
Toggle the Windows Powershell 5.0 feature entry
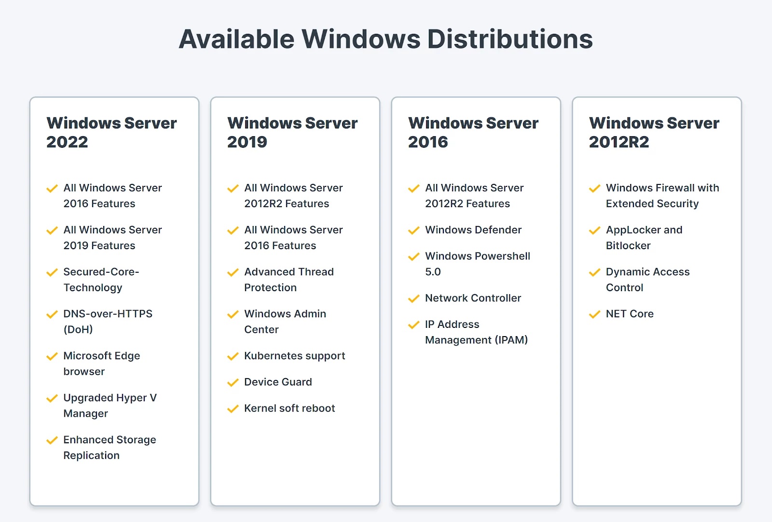point(477,264)
